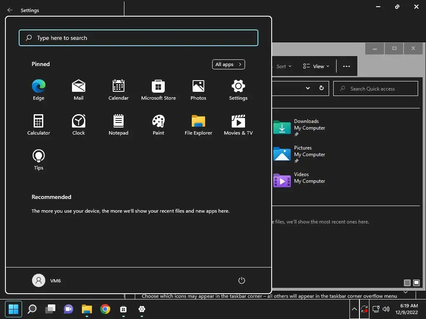Open the View dropdown in File Explorer

[x=316, y=66]
